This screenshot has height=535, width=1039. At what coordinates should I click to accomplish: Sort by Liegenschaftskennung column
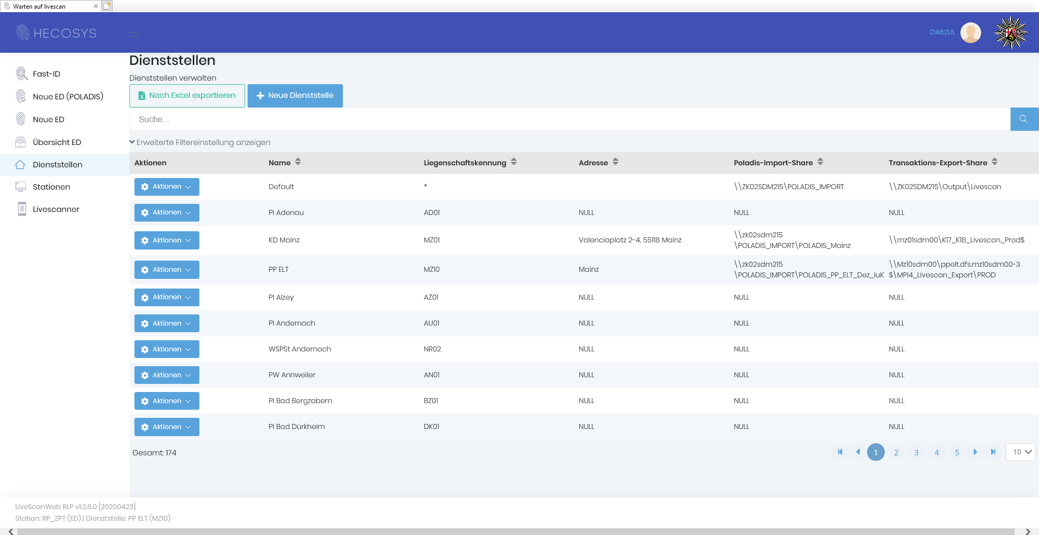513,162
